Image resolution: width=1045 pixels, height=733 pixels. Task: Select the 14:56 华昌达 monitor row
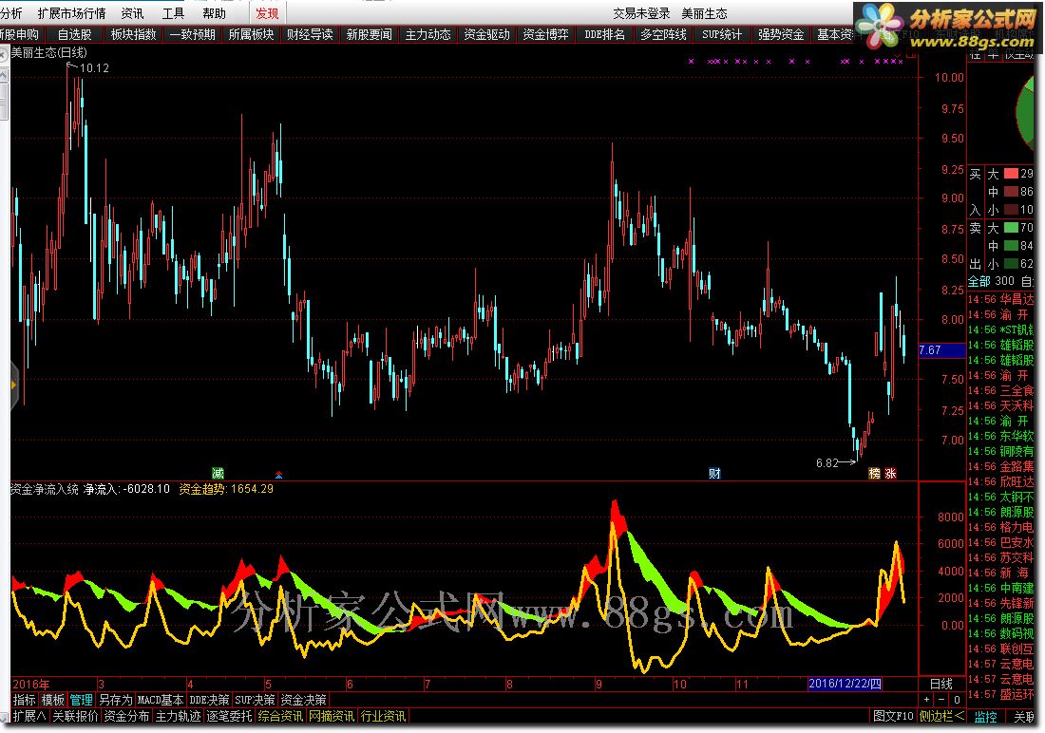click(1001, 299)
